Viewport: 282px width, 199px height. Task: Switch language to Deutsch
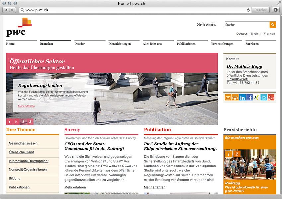[242, 33]
